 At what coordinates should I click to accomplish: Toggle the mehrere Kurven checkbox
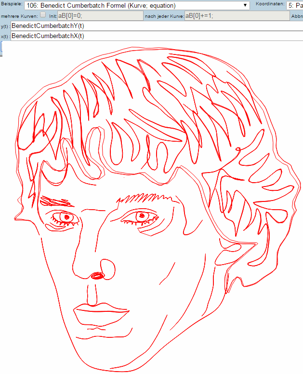(x=43, y=15)
